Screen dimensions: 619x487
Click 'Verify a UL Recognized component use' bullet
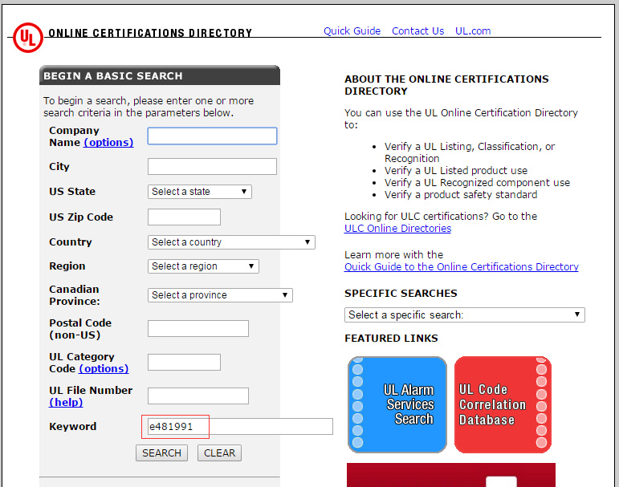[477, 183]
